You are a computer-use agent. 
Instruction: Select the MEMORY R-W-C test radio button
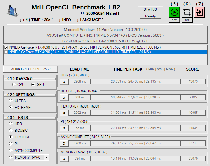[x=11, y=157]
